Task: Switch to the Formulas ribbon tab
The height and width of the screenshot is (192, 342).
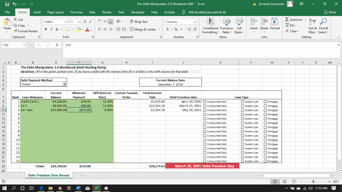Action: click(76, 12)
